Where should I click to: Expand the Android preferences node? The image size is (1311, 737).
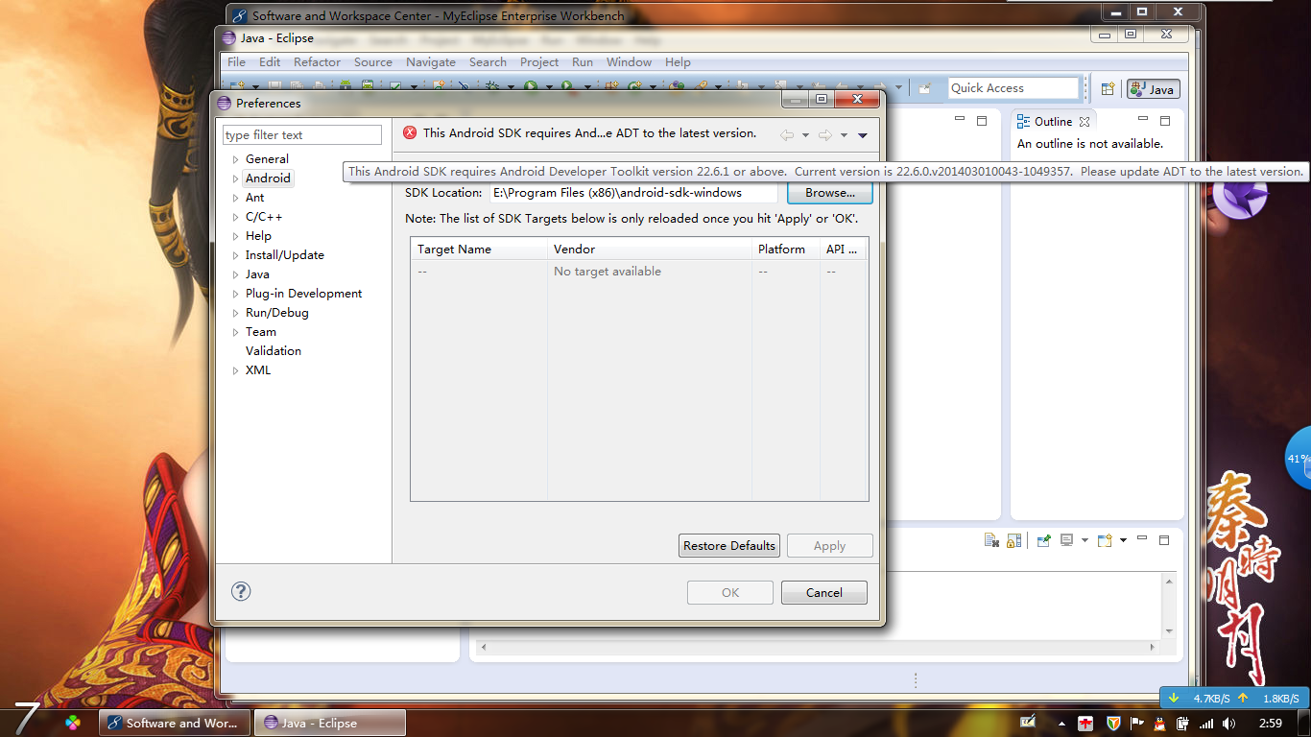pos(235,178)
